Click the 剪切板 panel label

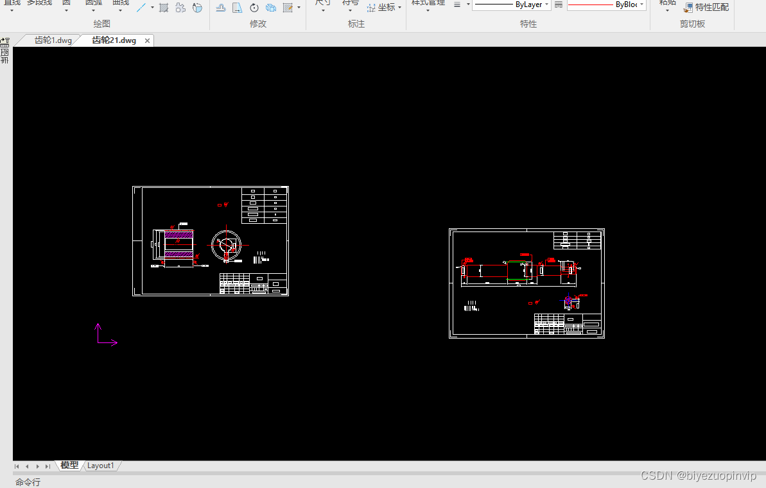692,24
